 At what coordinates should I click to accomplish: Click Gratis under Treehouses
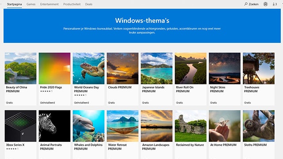(248, 102)
